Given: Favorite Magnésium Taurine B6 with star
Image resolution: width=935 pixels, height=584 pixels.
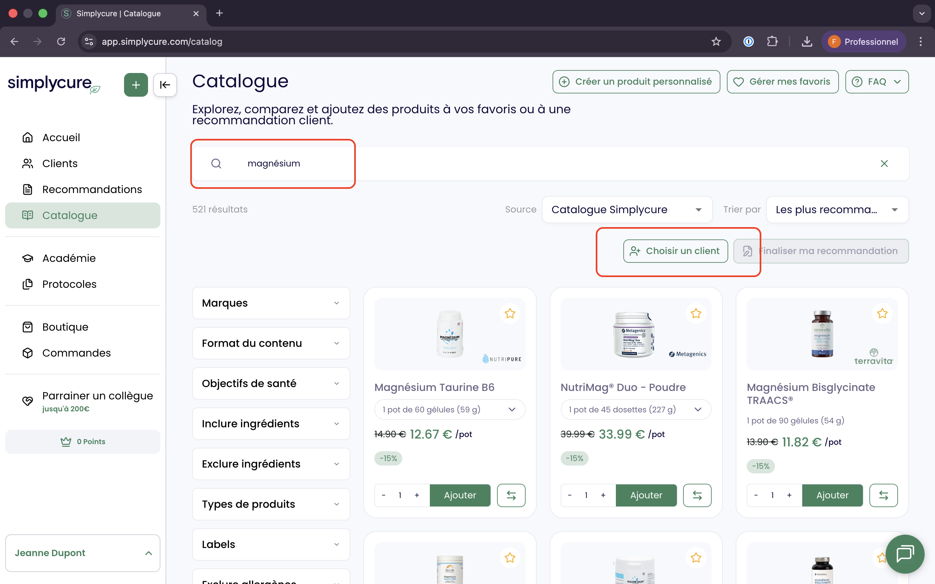Looking at the screenshot, I should click(x=510, y=313).
